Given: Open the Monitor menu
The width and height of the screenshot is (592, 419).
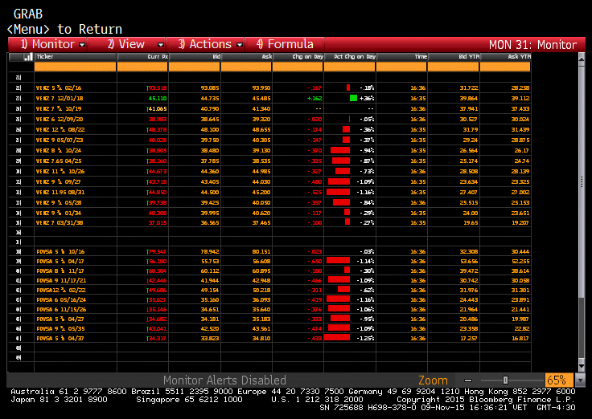Looking at the screenshot, I should [x=47, y=44].
